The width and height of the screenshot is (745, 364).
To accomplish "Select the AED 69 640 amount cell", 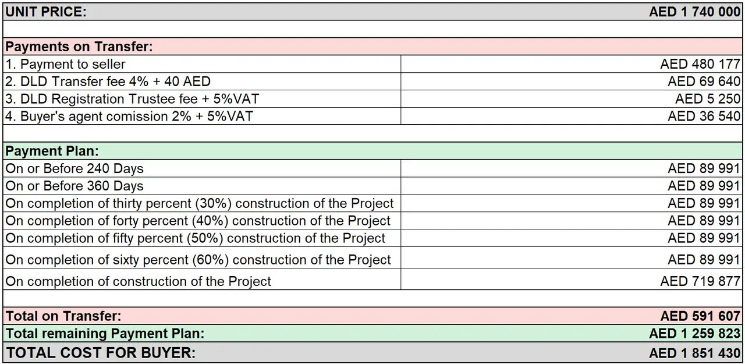I will click(x=572, y=82).
